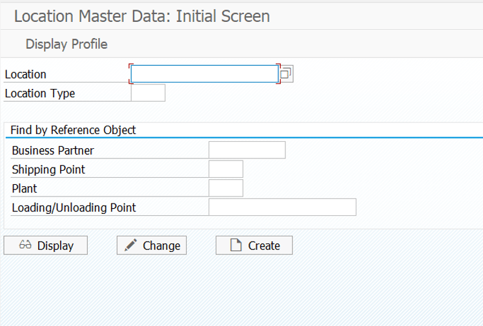Click the Business Partner label
The image size is (483, 326).
[53, 151]
